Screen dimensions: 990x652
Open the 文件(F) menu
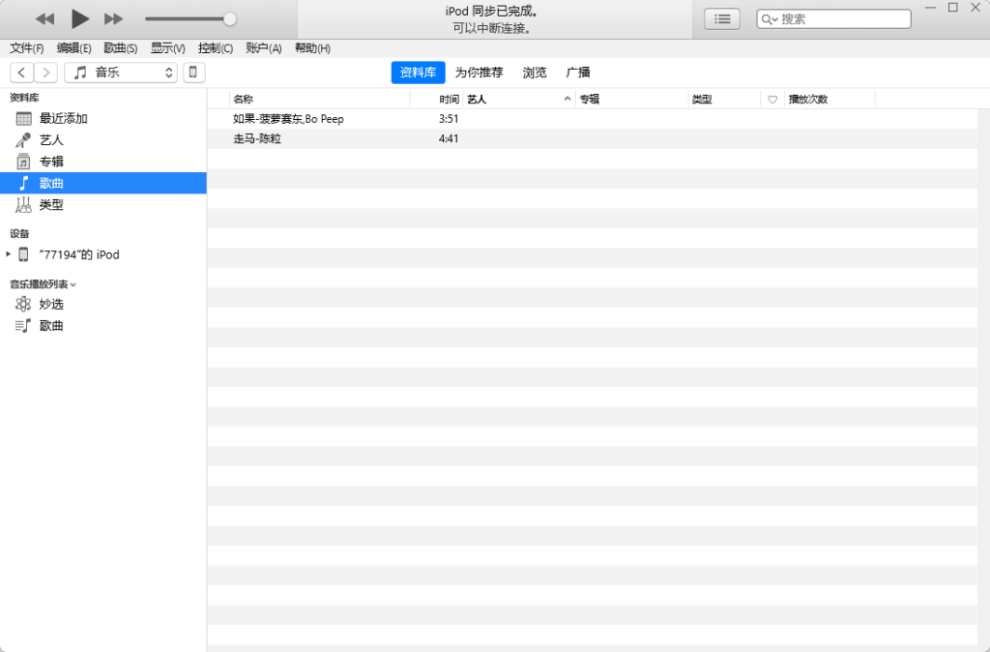27,48
